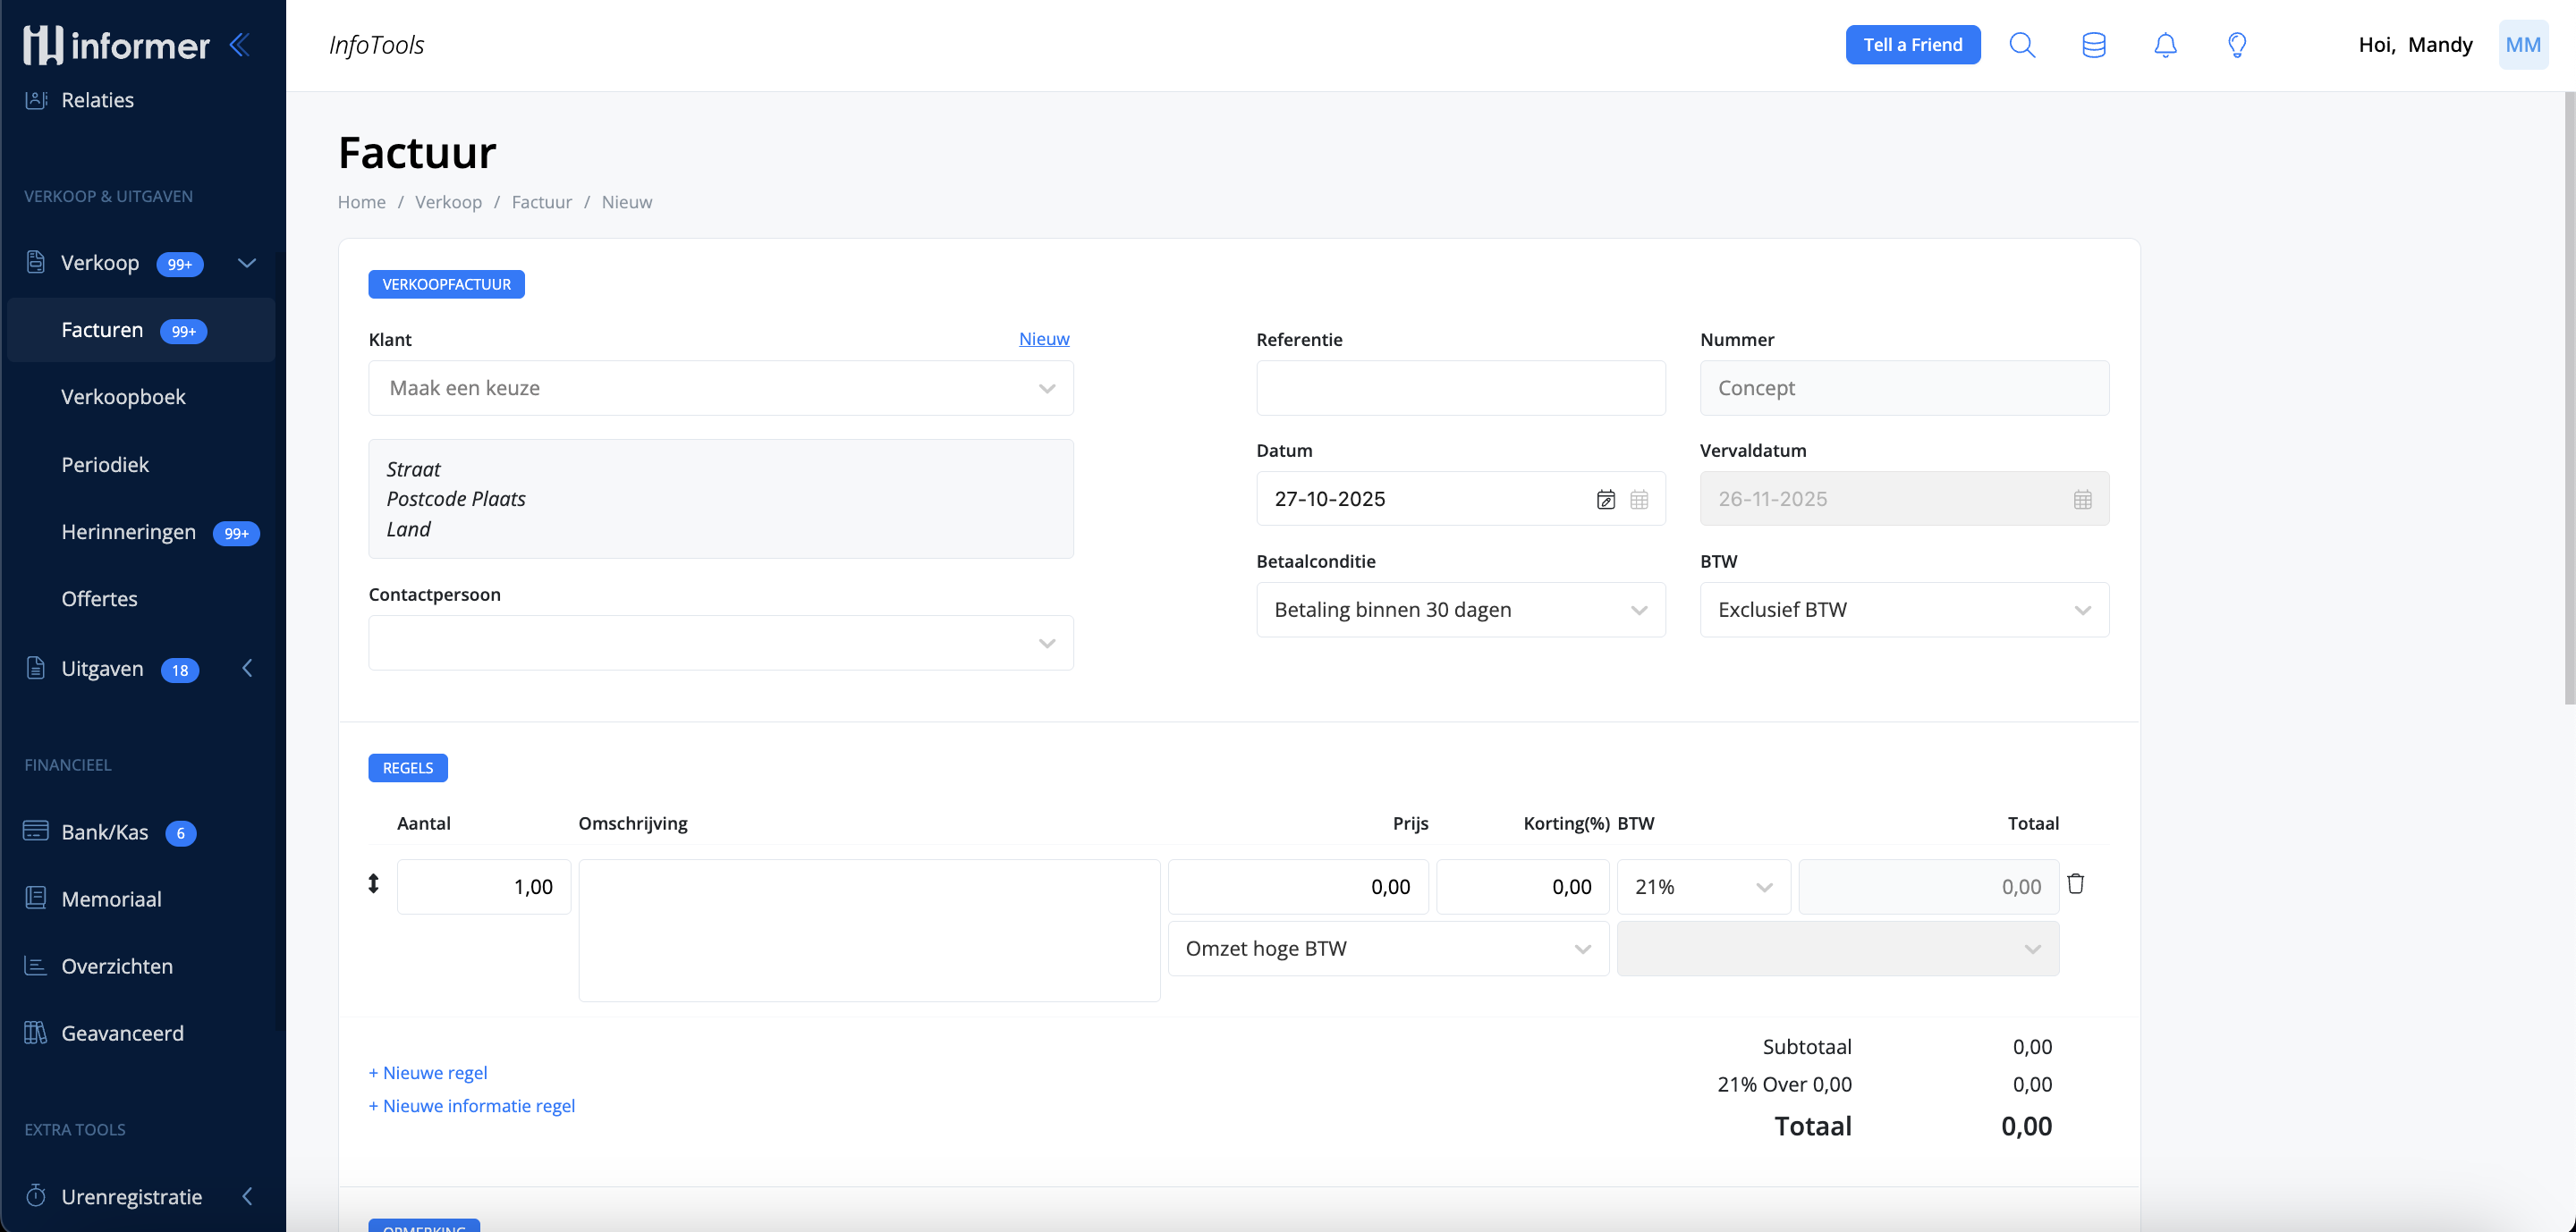Open the Klant dropdown 'Maak een keuze'

click(x=720, y=389)
